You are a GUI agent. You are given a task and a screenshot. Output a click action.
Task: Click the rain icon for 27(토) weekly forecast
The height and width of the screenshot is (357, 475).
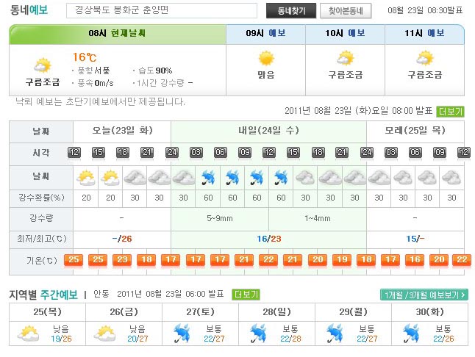tap(182, 334)
